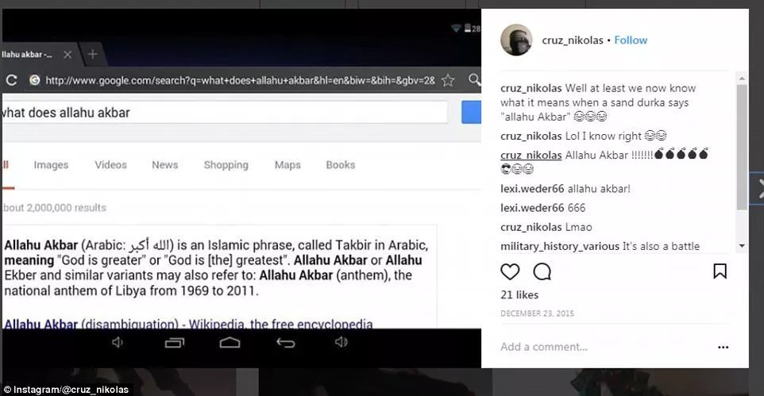Click the comments scrollbar thumb
The height and width of the screenshot is (396, 764).
pyautogui.click(x=742, y=147)
